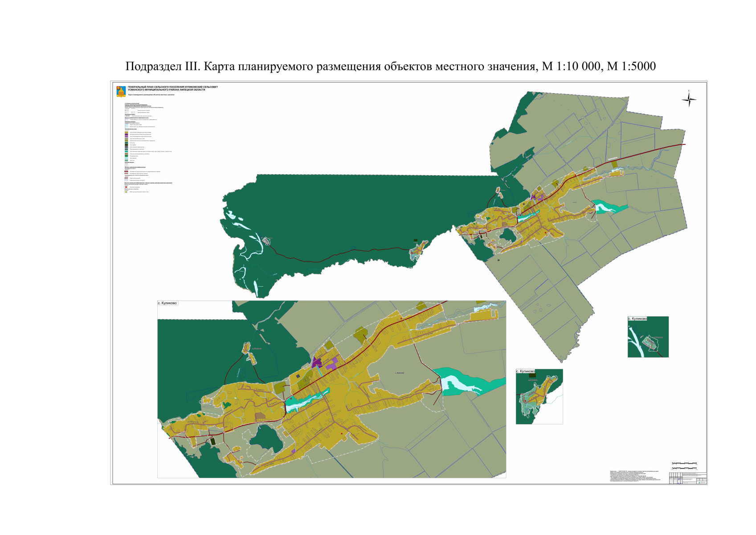This screenshot has height=535, width=756.
Task: Click the 'ГЕНЕРАЛЬНЫЙ ПЛАН СЕЛЬСКОГО ПОСЕЛЕНИЯ' map title
Action: pos(173,88)
